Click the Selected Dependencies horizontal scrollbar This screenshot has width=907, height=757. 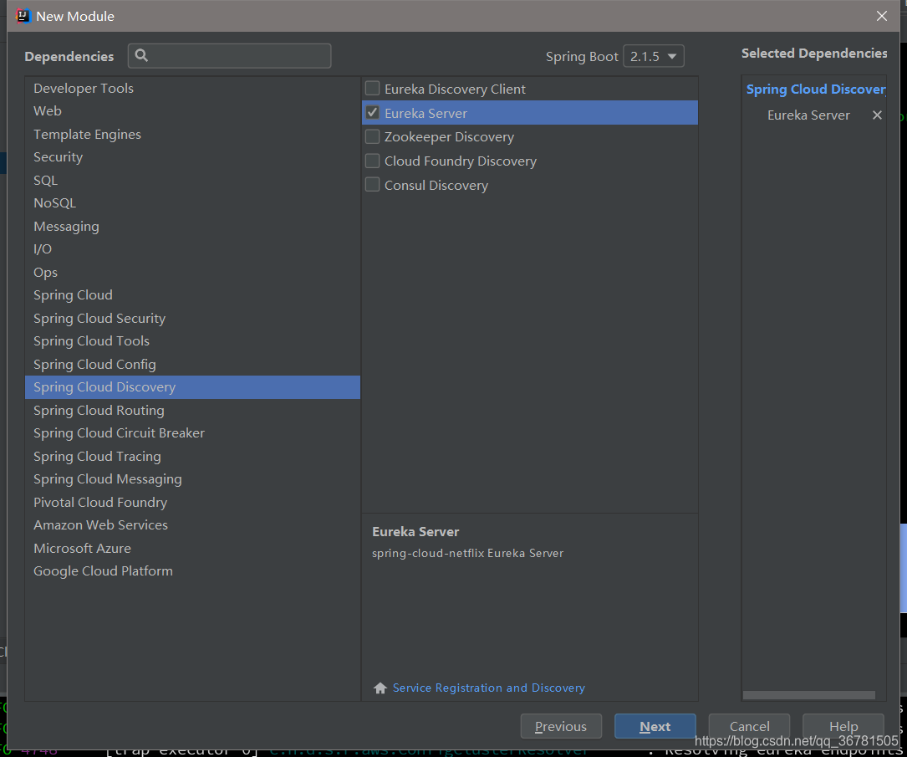808,695
